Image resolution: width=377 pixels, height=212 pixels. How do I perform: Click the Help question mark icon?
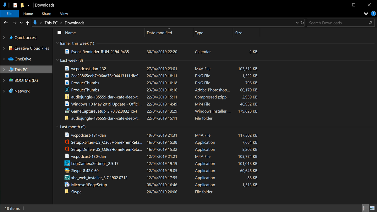373,13
